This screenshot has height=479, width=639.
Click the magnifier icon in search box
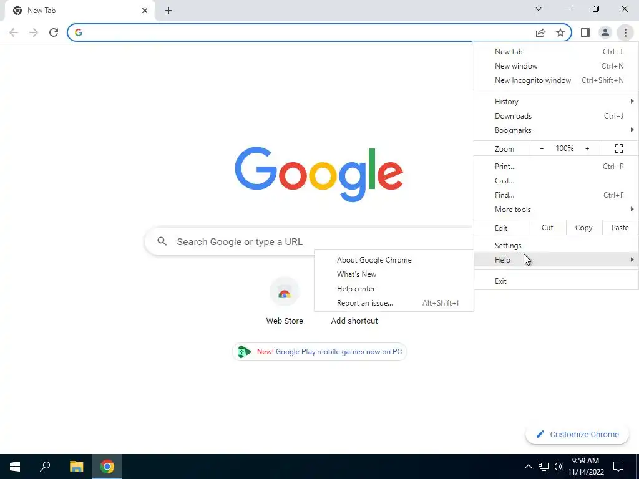162,241
